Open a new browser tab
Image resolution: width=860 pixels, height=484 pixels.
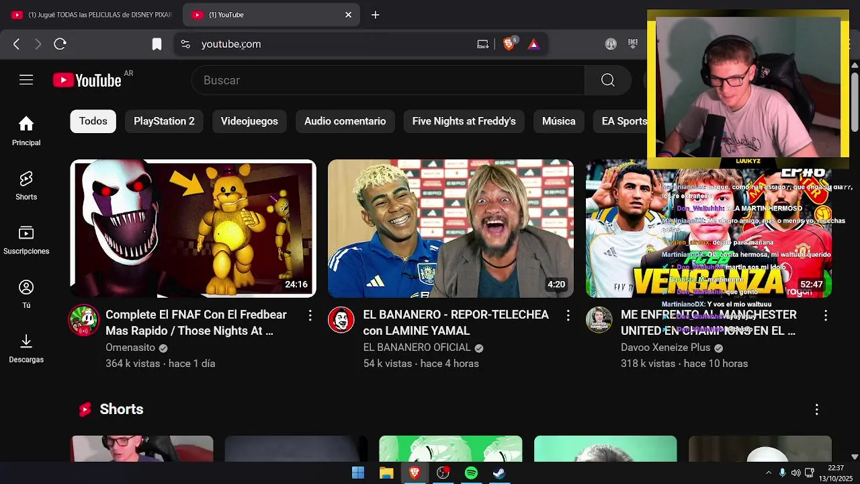coord(376,15)
